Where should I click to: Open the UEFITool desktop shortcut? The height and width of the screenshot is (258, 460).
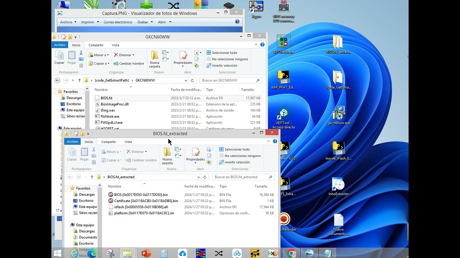click(x=284, y=118)
